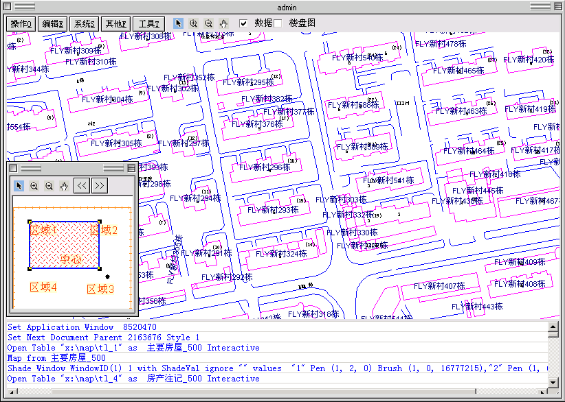The height and width of the screenshot is (402, 565).
Task: Click the log pane horizontal scroll-left arrow
Action: point(12,391)
